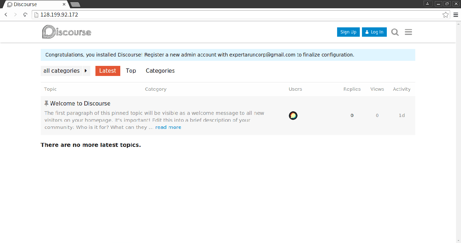Expand the all categories dropdown arrow
The height and width of the screenshot is (243, 461).
(x=86, y=71)
